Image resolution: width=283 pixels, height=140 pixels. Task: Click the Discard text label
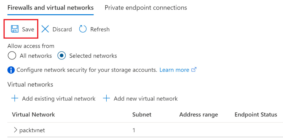[x=62, y=29]
